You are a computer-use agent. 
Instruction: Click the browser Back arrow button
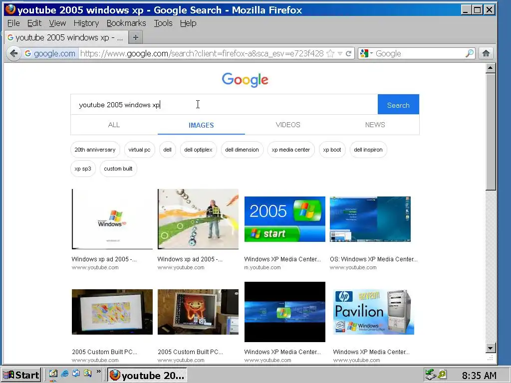coord(13,53)
